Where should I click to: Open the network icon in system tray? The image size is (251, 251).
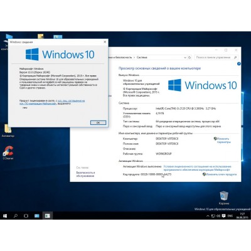click(x=213, y=216)
